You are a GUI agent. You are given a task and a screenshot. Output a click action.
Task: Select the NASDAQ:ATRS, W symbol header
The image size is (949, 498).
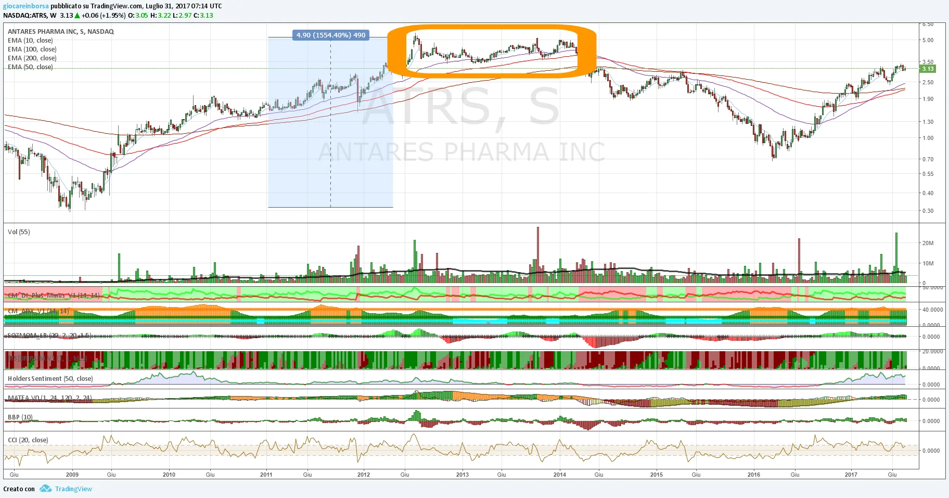(30, 16)
